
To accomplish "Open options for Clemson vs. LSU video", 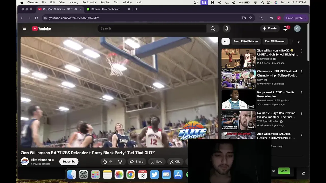I will (302, 72).
